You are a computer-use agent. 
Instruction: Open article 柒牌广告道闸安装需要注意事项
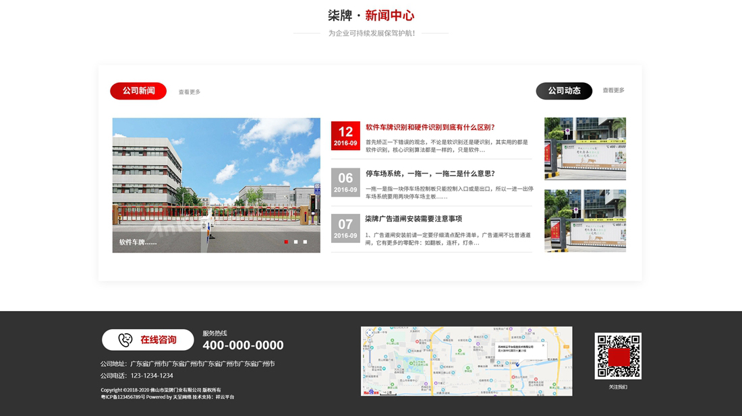pyautogui.click(x=413, y=219)
